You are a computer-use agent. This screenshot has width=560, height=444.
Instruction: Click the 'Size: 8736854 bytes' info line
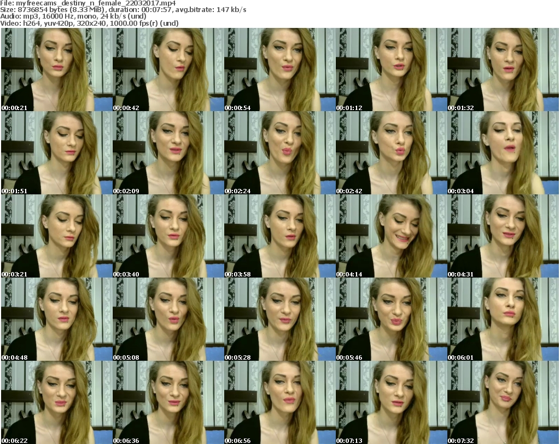(x=123, y=10)
